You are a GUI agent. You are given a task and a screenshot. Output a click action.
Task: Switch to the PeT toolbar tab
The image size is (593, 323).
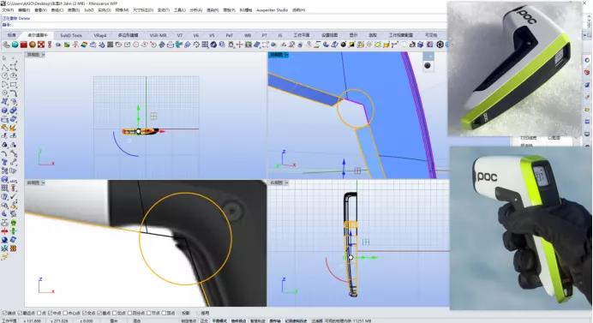pos(229,35)
